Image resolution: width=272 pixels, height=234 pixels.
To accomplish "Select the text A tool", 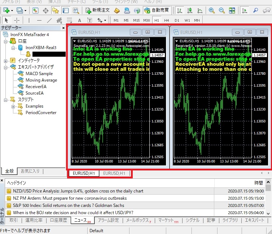I will 79,21.
